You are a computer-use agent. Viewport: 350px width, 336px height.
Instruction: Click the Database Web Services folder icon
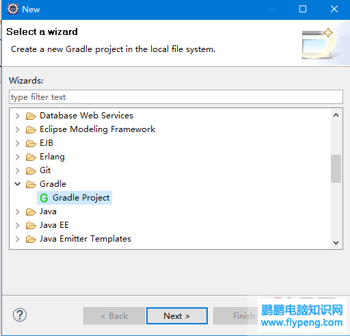31,116
